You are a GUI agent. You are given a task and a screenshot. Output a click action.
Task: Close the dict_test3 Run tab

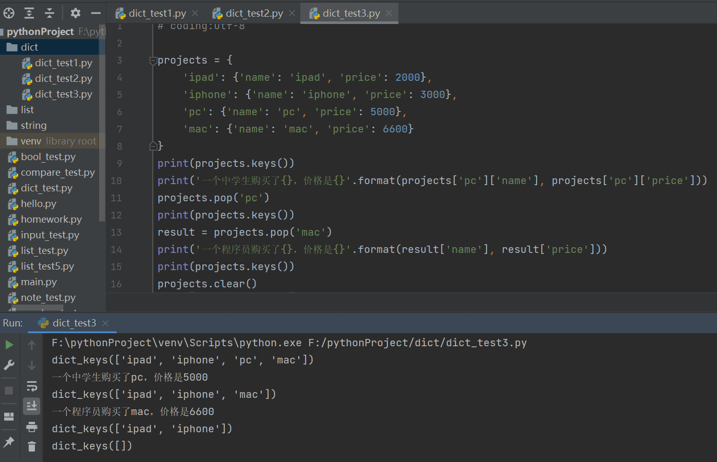click(x=105, y=323)
